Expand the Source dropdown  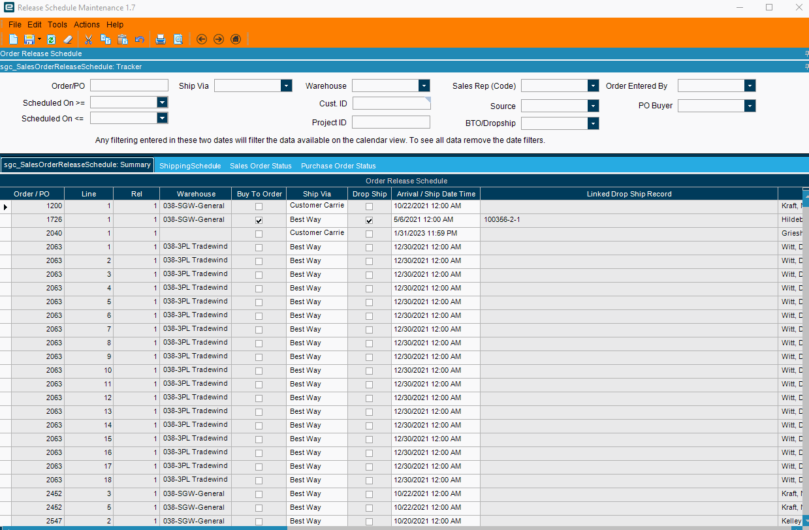click(593, 106)
